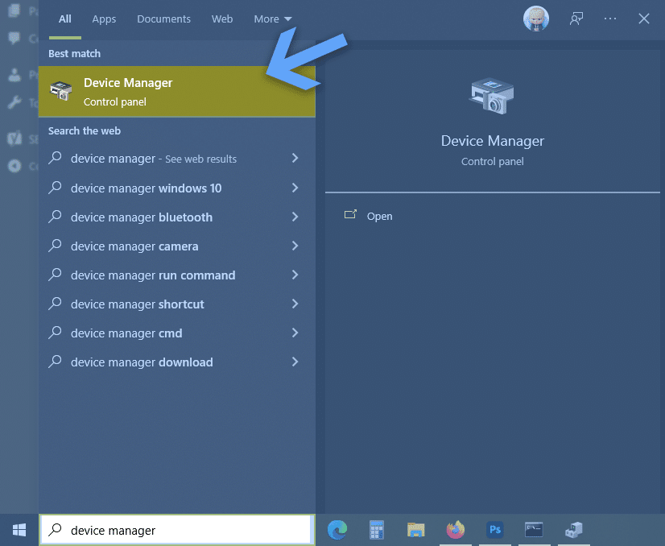665x546 pixels.
Task: Select 'device manager - See web results'
Action: tap(177, 159)
